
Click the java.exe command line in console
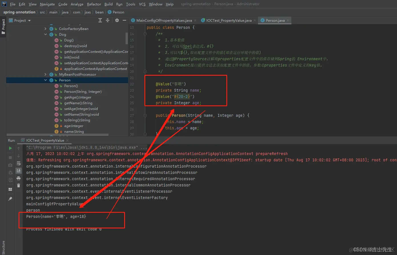86,148
